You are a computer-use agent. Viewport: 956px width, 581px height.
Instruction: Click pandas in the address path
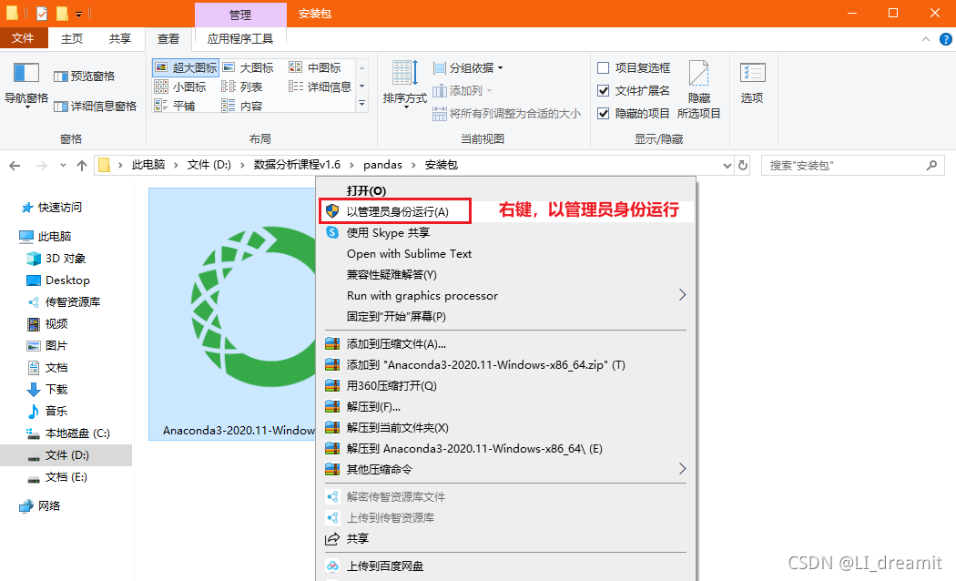[383, 165]
